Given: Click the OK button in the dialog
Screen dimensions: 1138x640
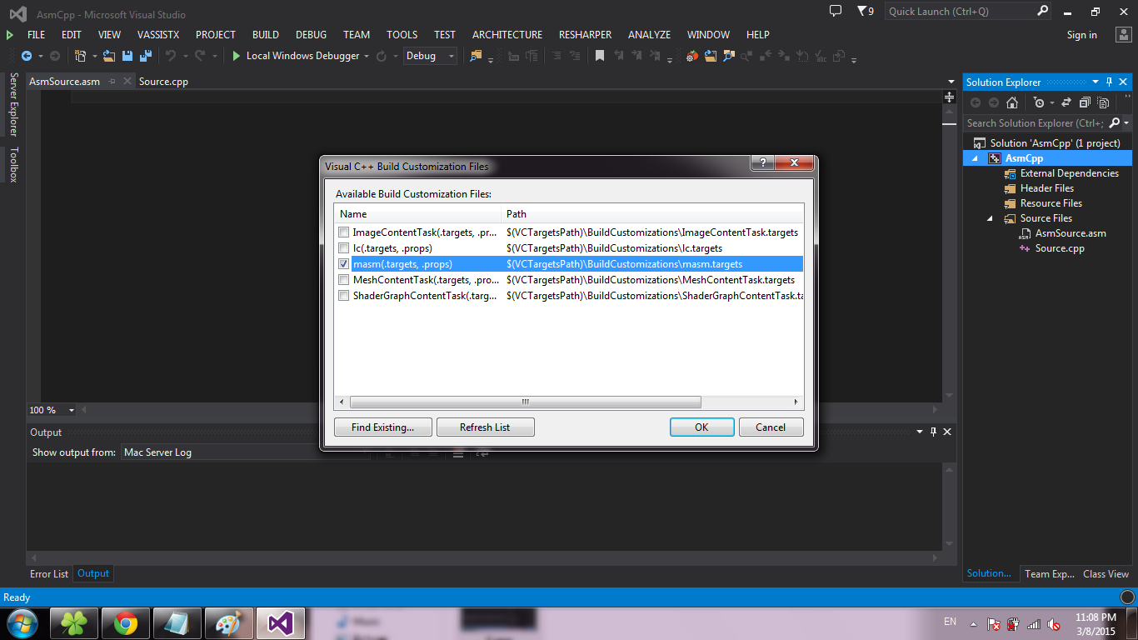Looking at the screenshot, I should click(701, 427).
